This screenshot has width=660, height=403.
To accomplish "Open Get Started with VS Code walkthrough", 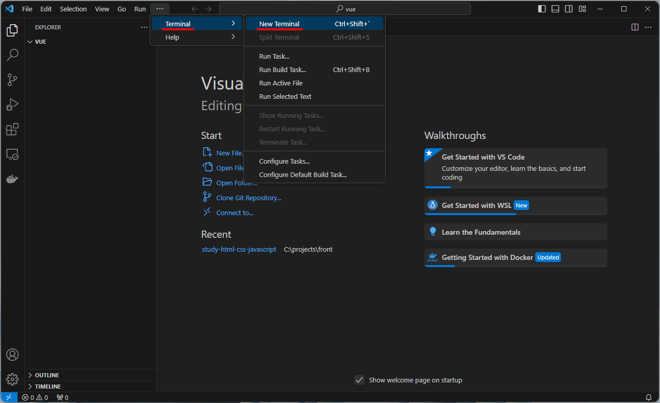I will click(516, 168).
